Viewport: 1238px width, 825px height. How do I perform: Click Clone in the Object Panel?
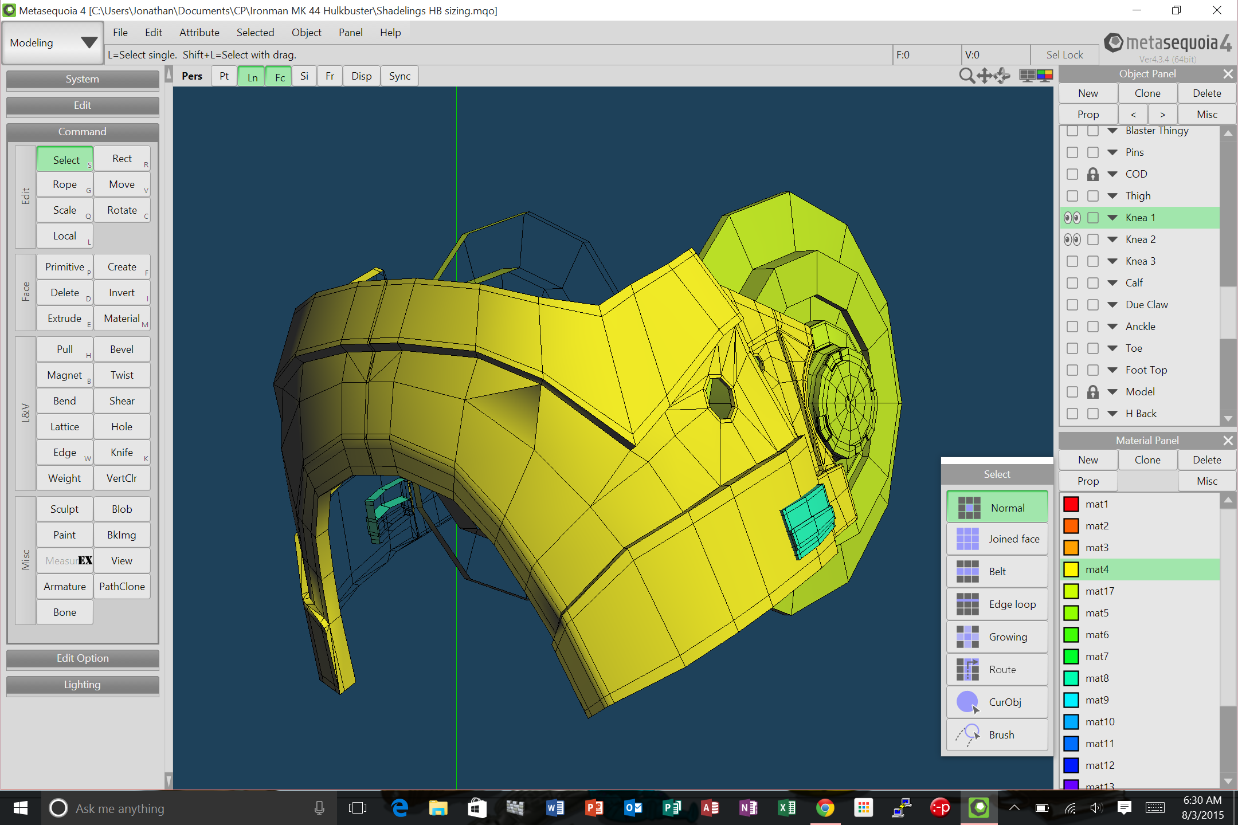(1147, 93)
